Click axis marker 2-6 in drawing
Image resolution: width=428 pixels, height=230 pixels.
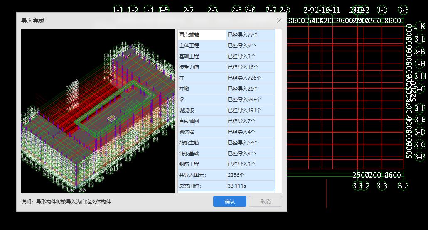click(250, 10)
